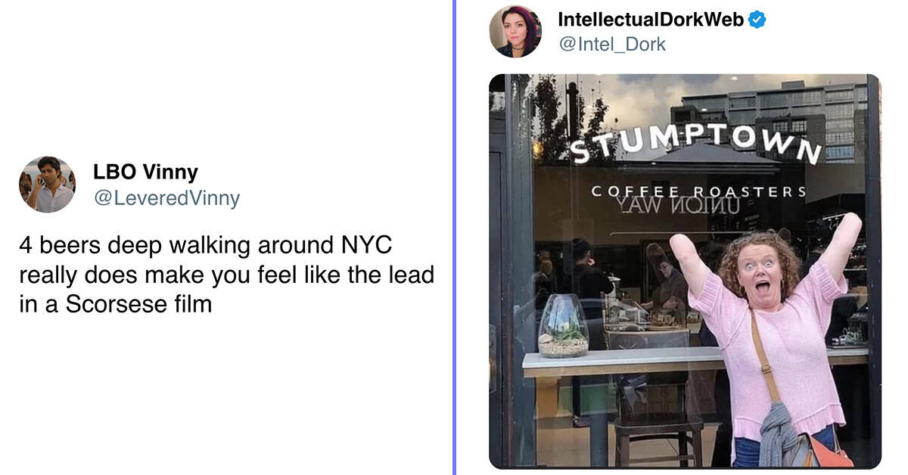The width and height of the screenshot is (908, 475).
Task: Open the IntellectualDorkWeb profile avatar
Action: pos(515,32)
